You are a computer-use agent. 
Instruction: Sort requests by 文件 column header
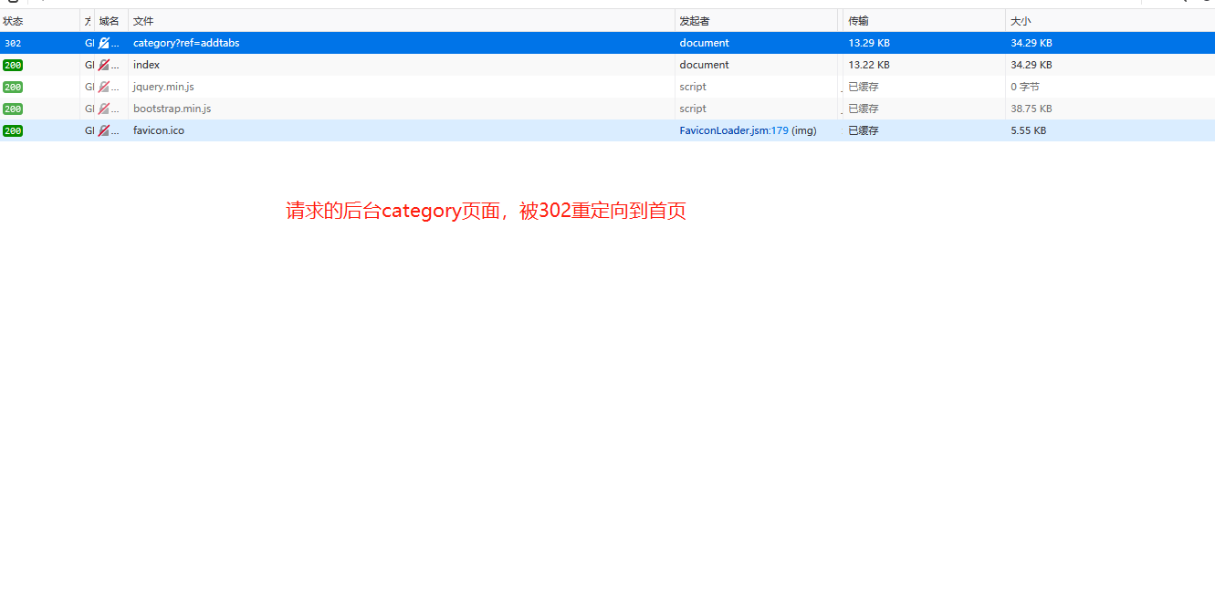(143, 21)
